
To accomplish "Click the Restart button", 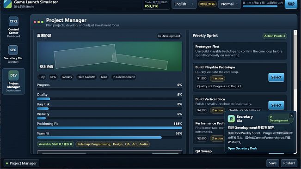I will tap(289, 163).
